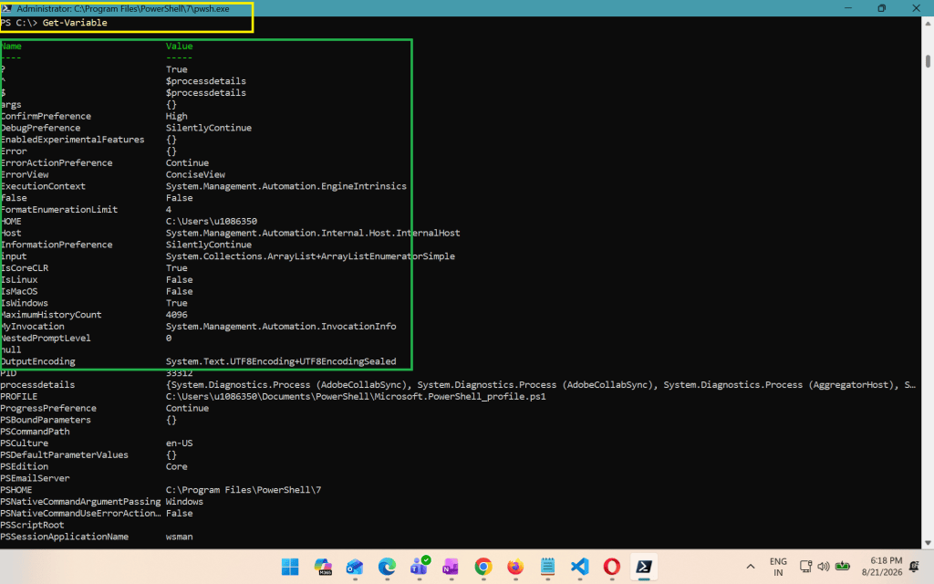The image size is (934, 584).
Task: Open Opera browser from the taskbar
Action: pos(612,567)
